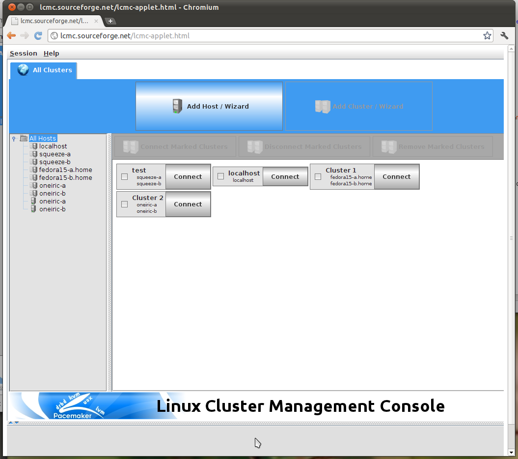This screenshot has width=518, height=459.
Task: Check the test cluster checkbox
Action: pyautogui.click(x=124, y=176)
